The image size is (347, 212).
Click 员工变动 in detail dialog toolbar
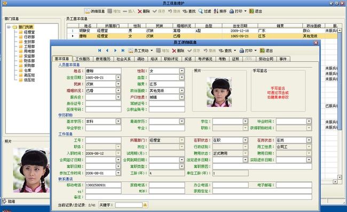pyautogui.click(x=139, y=51)
